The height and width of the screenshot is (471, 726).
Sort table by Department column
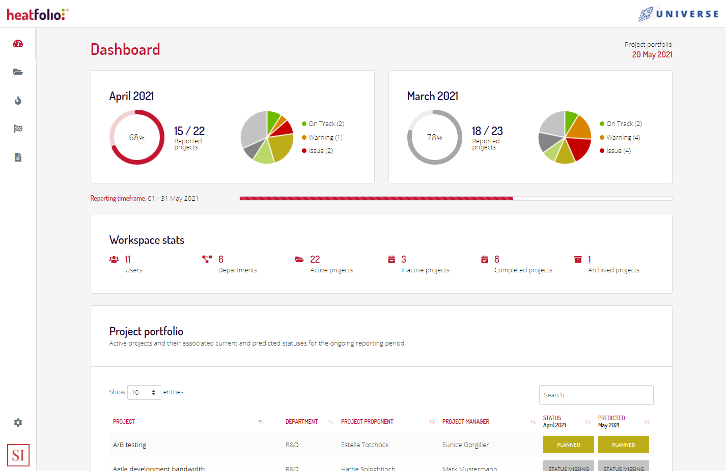click(301, 422)
